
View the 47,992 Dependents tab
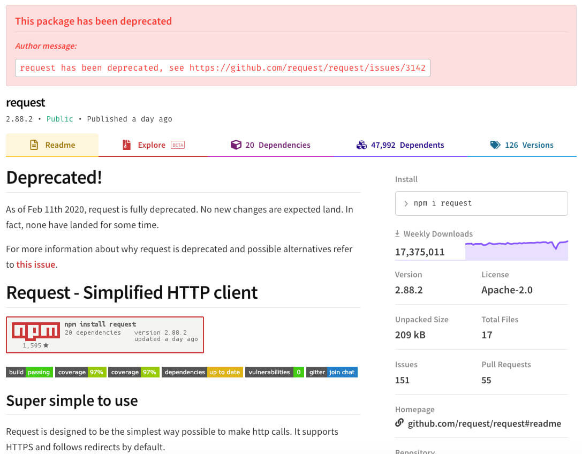[400, 145]
